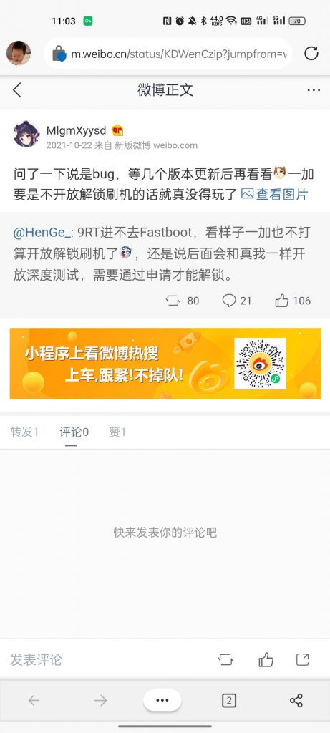Open the browser tabs counter showing 2
The width and height of the screenshot is (330, 733).
coord(228,700)
